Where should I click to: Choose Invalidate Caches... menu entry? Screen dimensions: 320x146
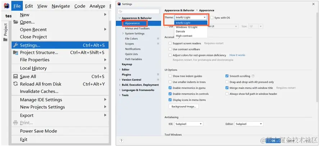click(60, 91)
